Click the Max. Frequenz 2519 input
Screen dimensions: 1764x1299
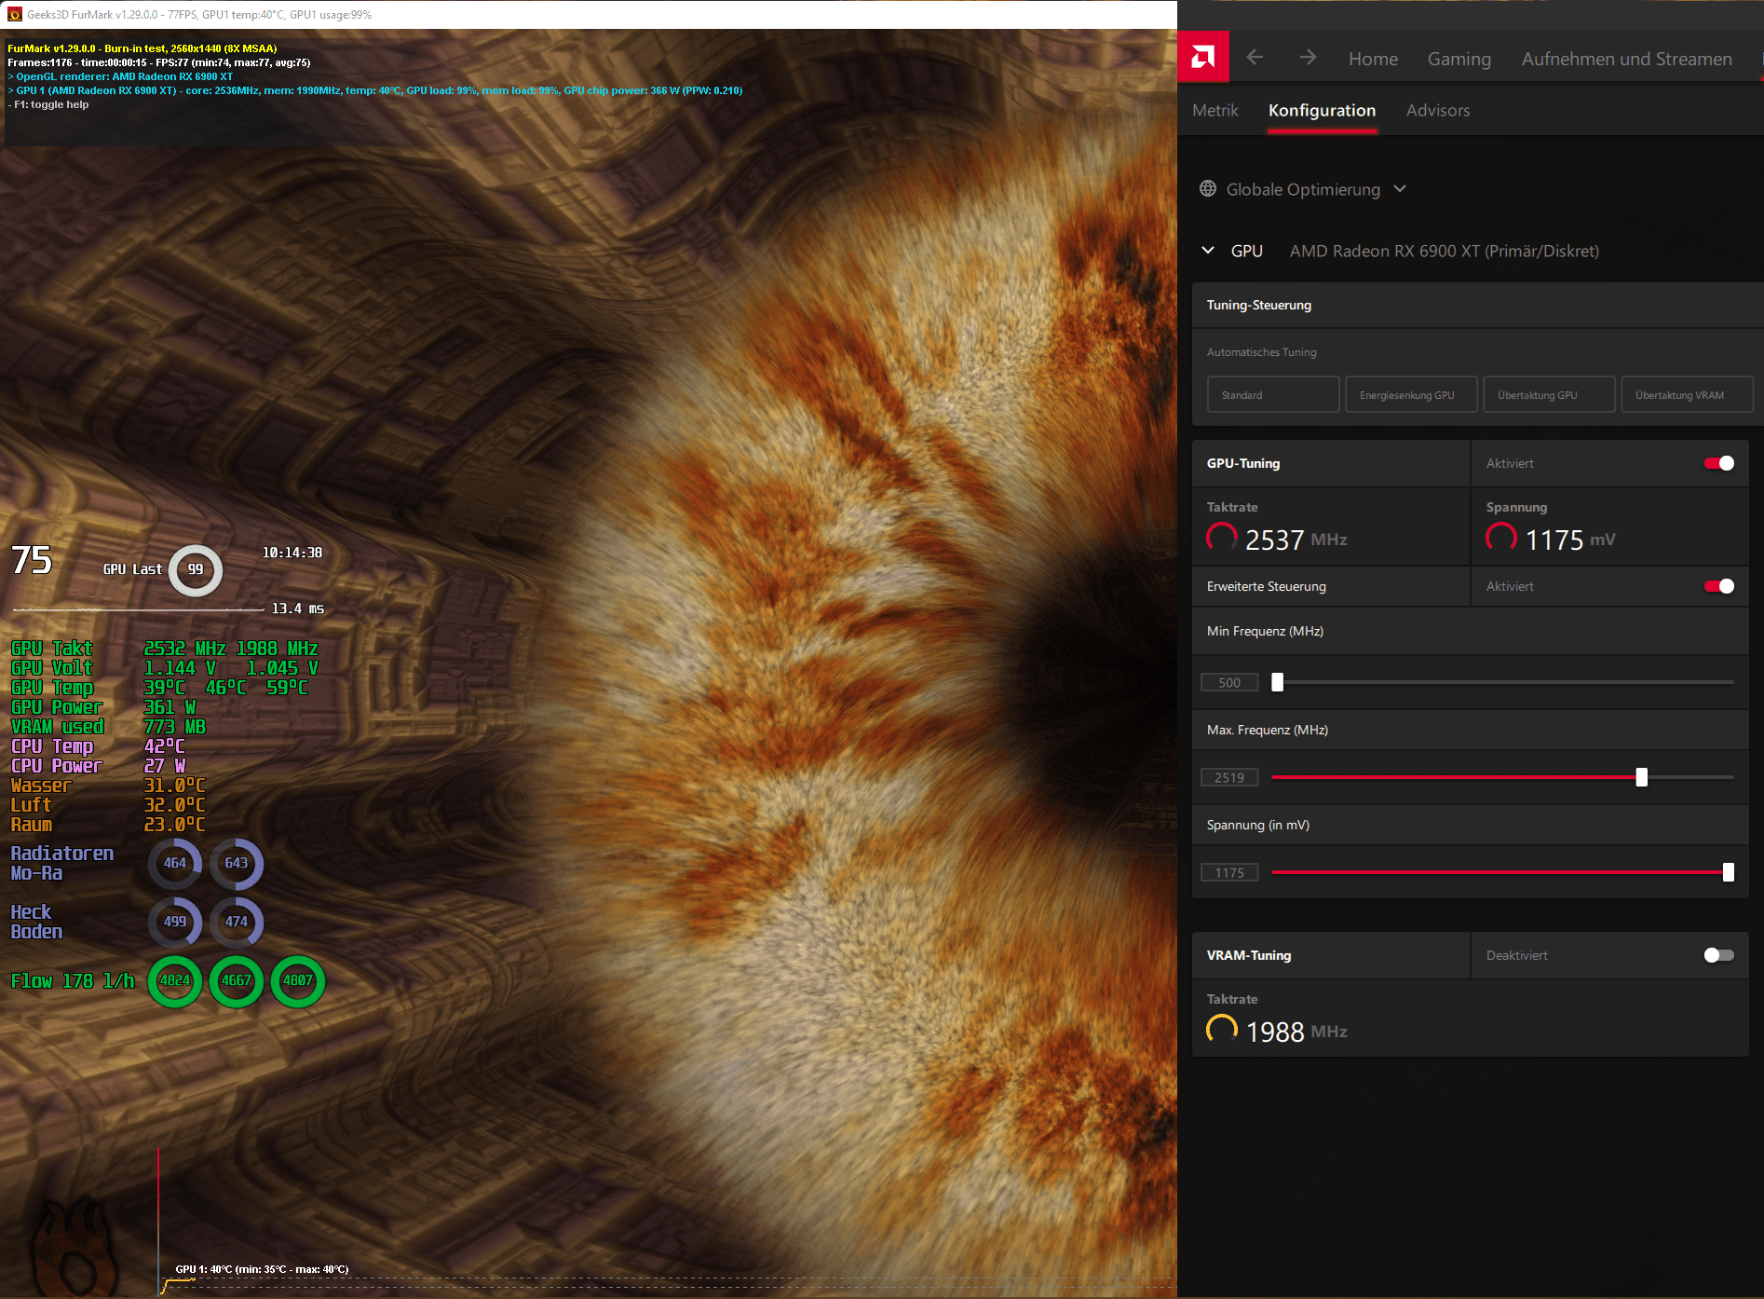click(x=1229, y=777)
